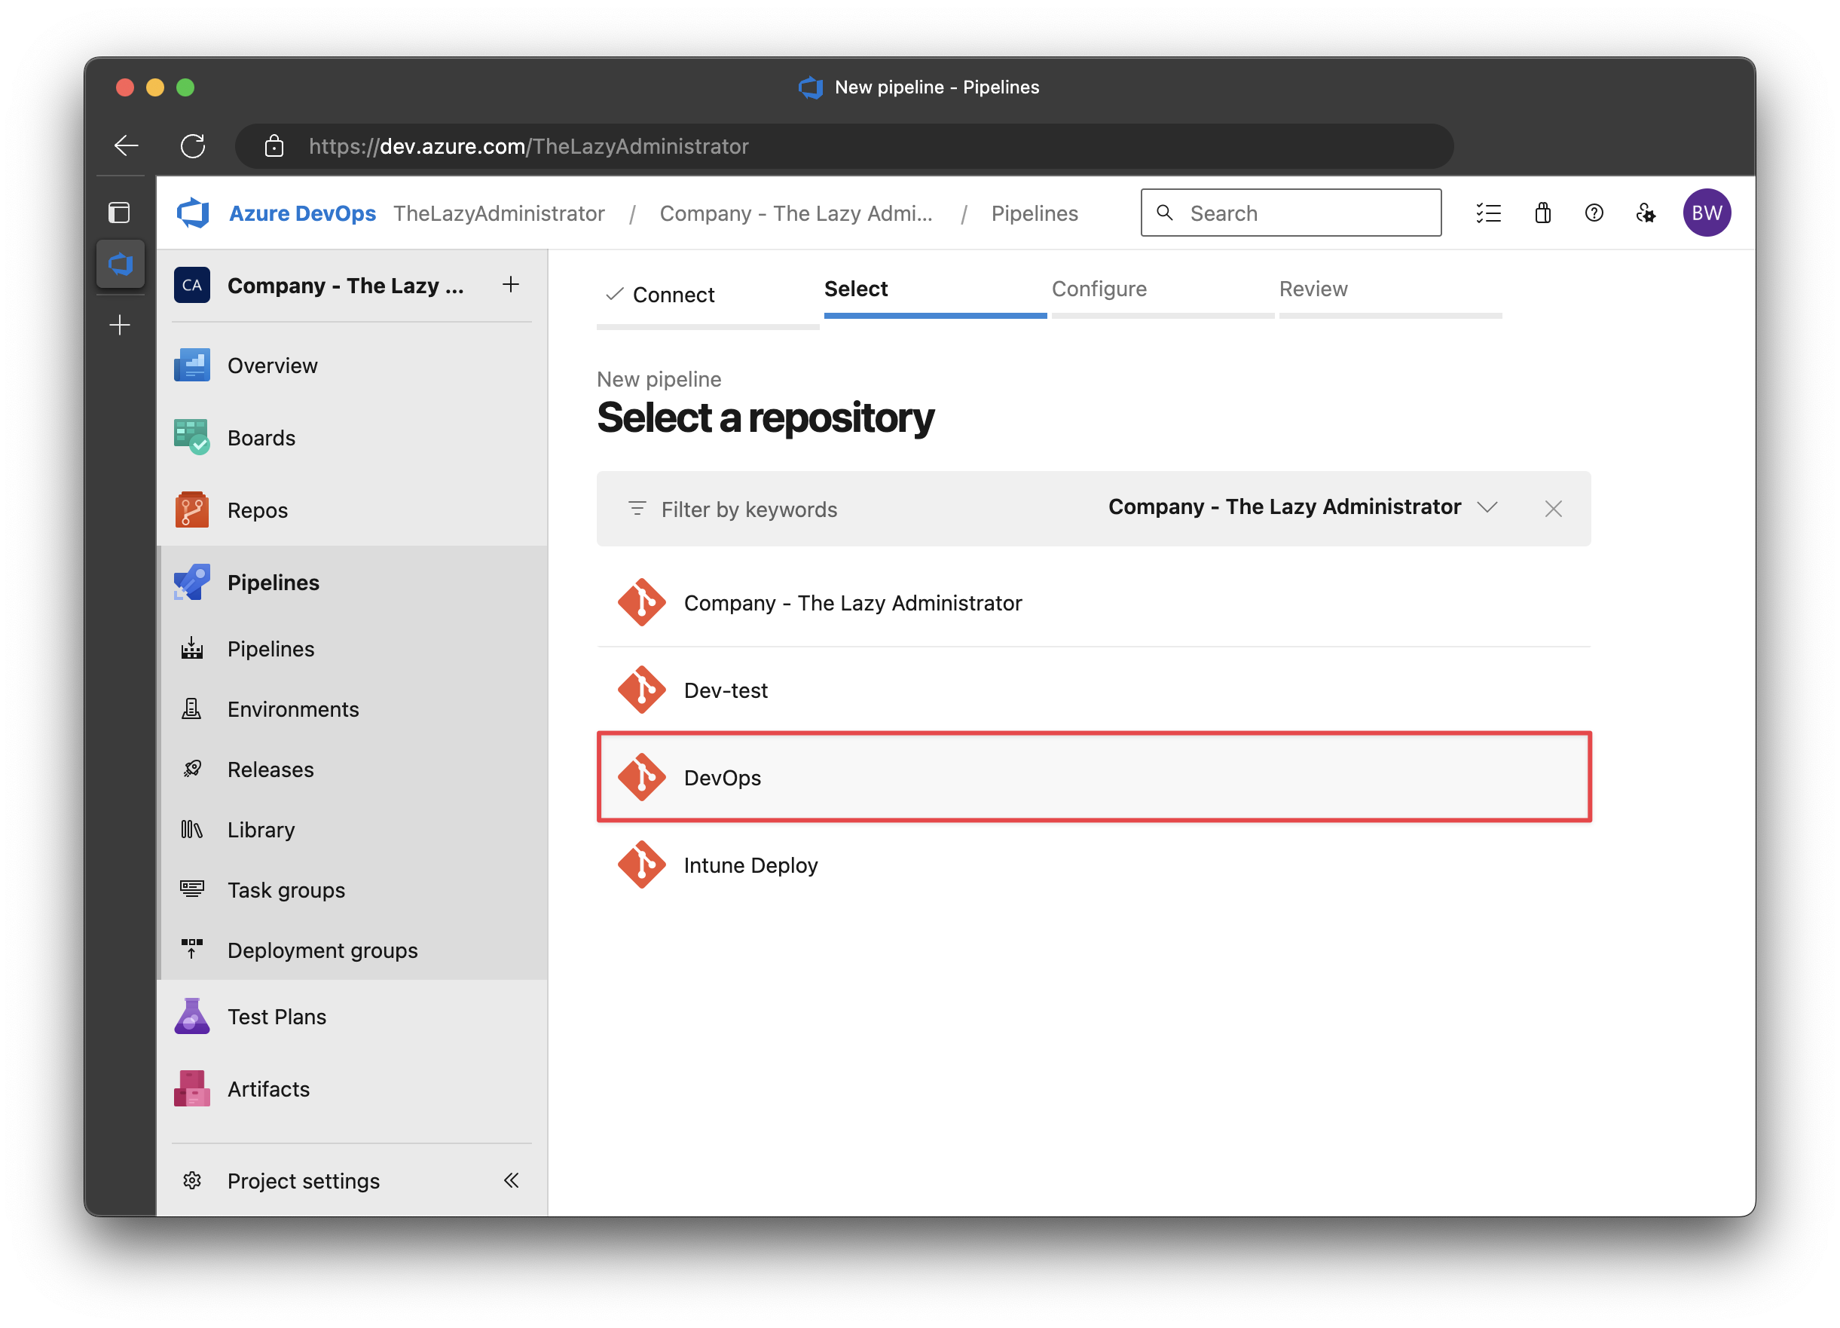Click the browser back arrow
This screenshot has height=1328, width=1840.
[127, 146]
